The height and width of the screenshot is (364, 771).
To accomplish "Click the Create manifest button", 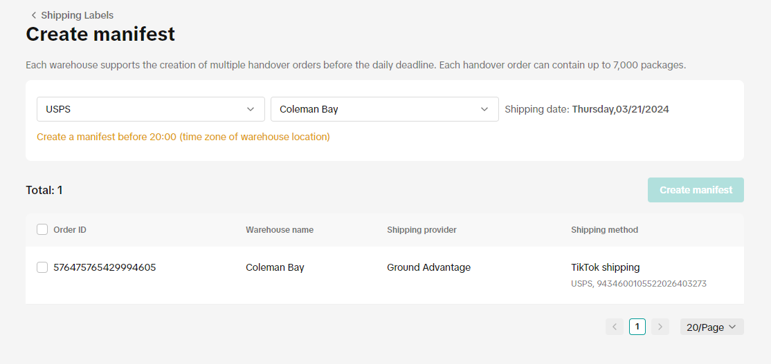I will click(x=696, y=190).
